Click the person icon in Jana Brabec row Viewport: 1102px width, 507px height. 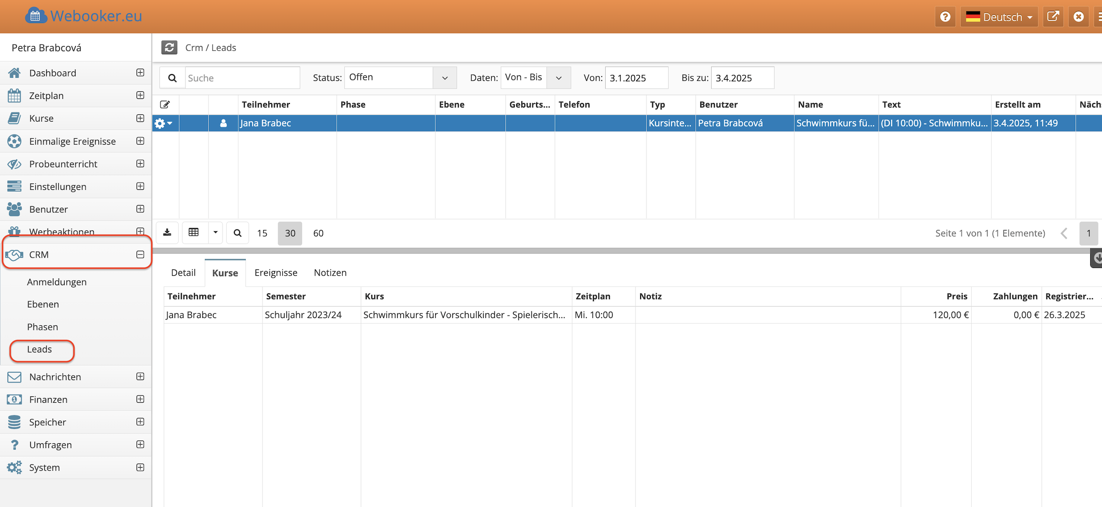[223, 123]
